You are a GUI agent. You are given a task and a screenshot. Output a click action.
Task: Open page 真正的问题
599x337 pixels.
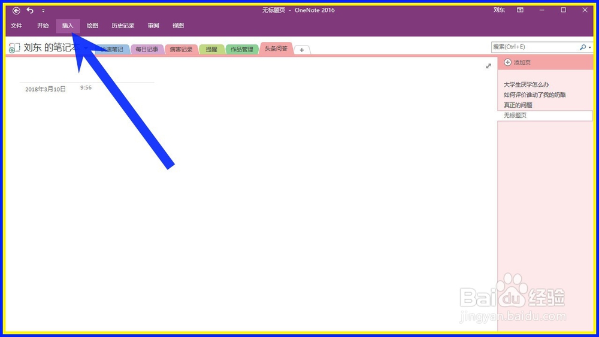(x=518, y=105)
